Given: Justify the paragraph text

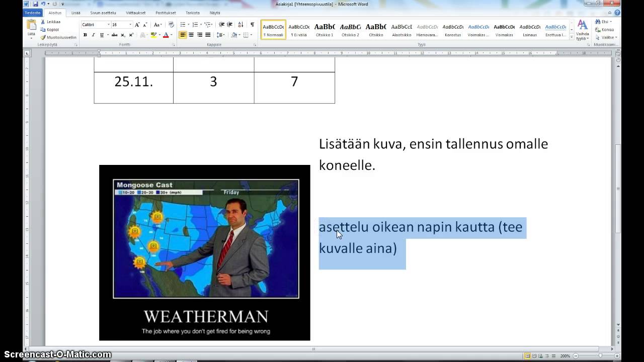Looking at the screenshot, I should [208, 35].
